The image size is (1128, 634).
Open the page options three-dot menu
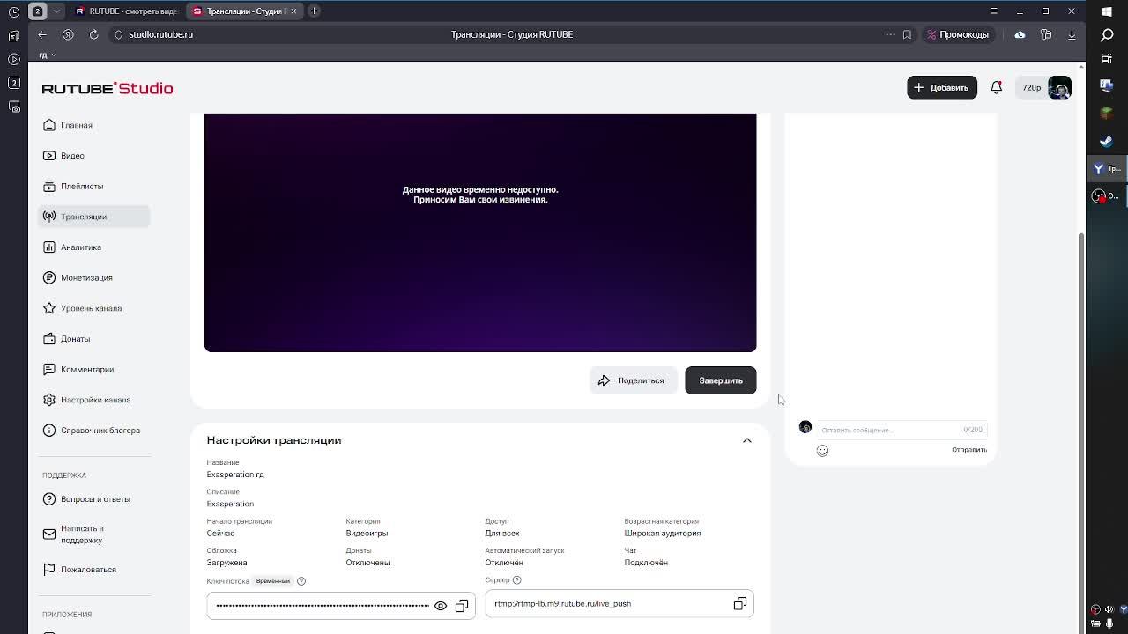(x=890, y=34)
